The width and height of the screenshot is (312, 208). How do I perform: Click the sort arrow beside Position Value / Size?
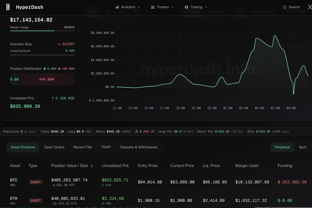click(x=92, y=165)
